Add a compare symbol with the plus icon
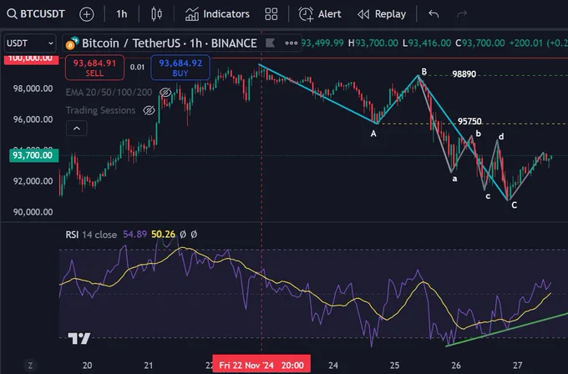This screenshot has height=374, width=568. tap(87, 14)
